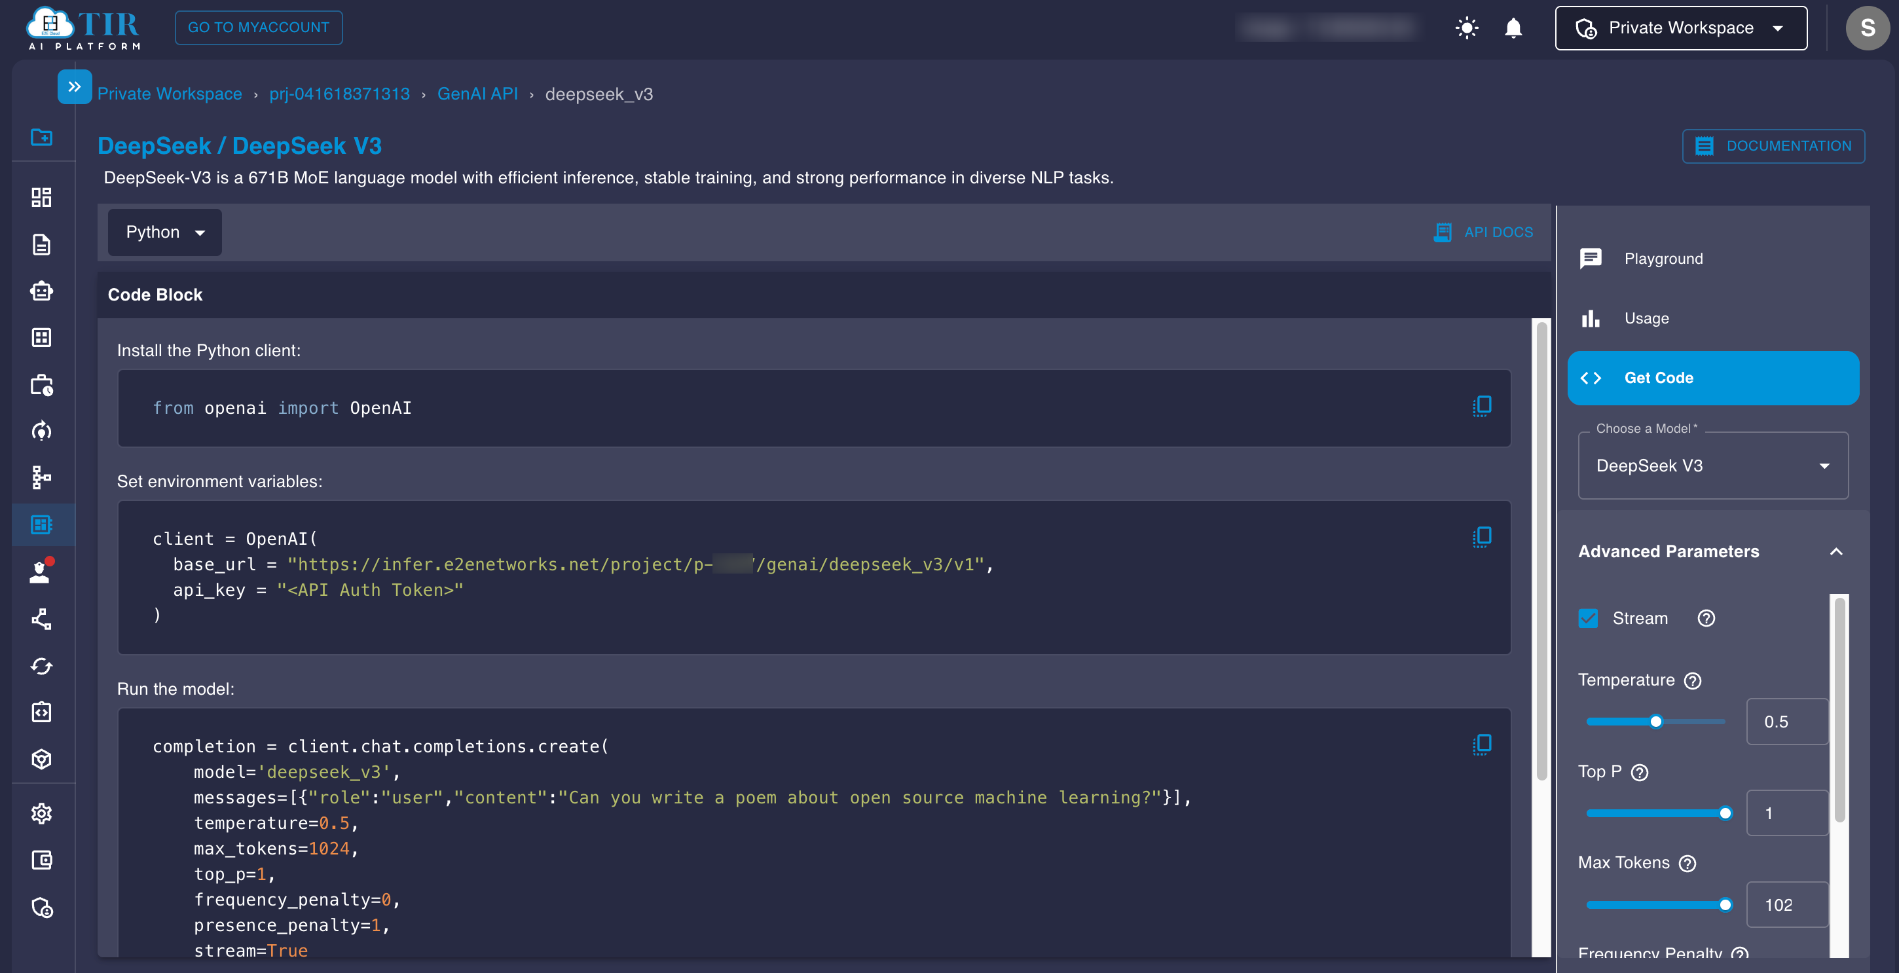Open the API DOCS link
The image size is (1899, 973).
point(1483,232)
